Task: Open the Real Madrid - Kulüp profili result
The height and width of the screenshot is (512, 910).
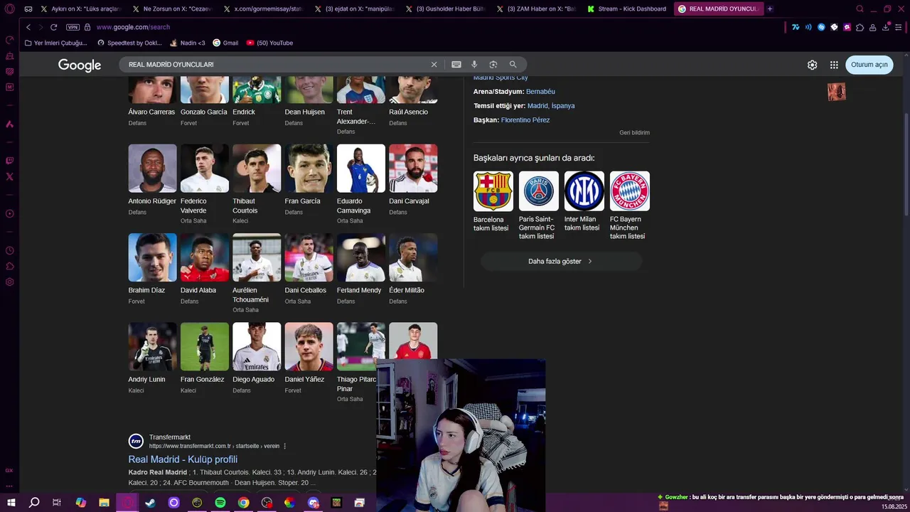Action: (x=183, y=459)
